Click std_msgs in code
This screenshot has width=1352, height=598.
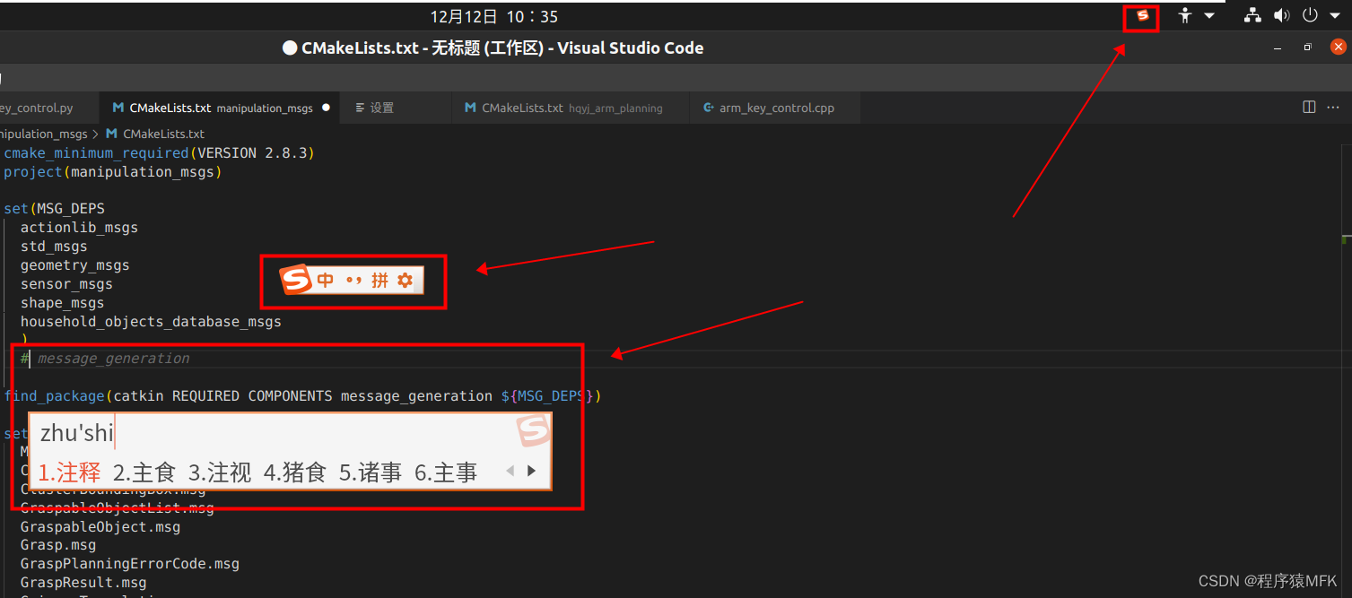tap(54, 247)
